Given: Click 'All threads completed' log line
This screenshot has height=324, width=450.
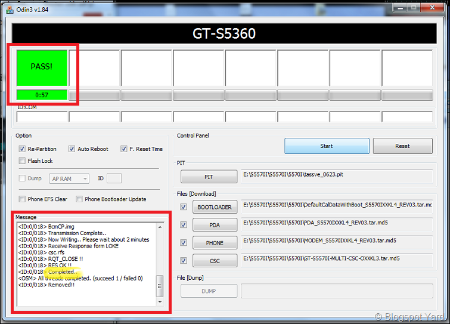Looking at the screenshot, I should [80, 278].
